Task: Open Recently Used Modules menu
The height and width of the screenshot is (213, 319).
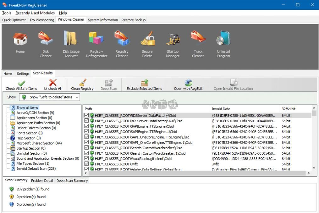Action: (35, 13)
